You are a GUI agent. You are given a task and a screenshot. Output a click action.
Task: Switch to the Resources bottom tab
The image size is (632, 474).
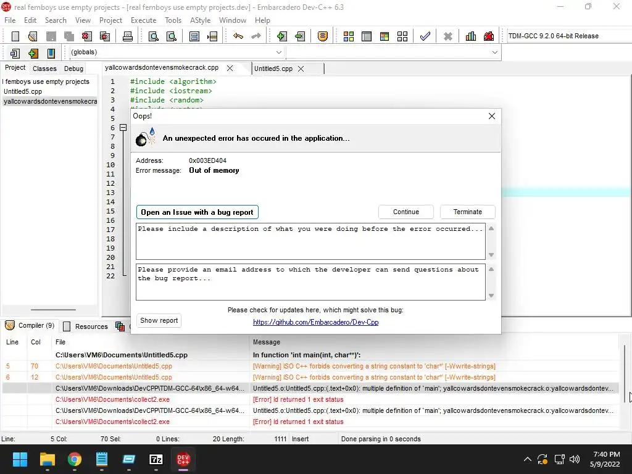point(86,326)
